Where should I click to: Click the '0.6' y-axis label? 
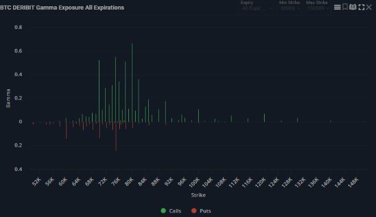pos(18,51)
